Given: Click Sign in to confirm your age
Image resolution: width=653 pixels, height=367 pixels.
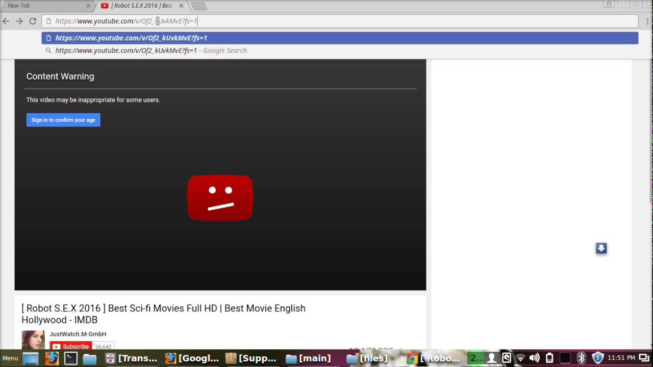Looking at the screenshot, I should point(63,120).
